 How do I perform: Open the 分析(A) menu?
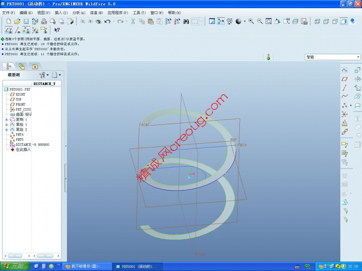click(x=79, y=13)
